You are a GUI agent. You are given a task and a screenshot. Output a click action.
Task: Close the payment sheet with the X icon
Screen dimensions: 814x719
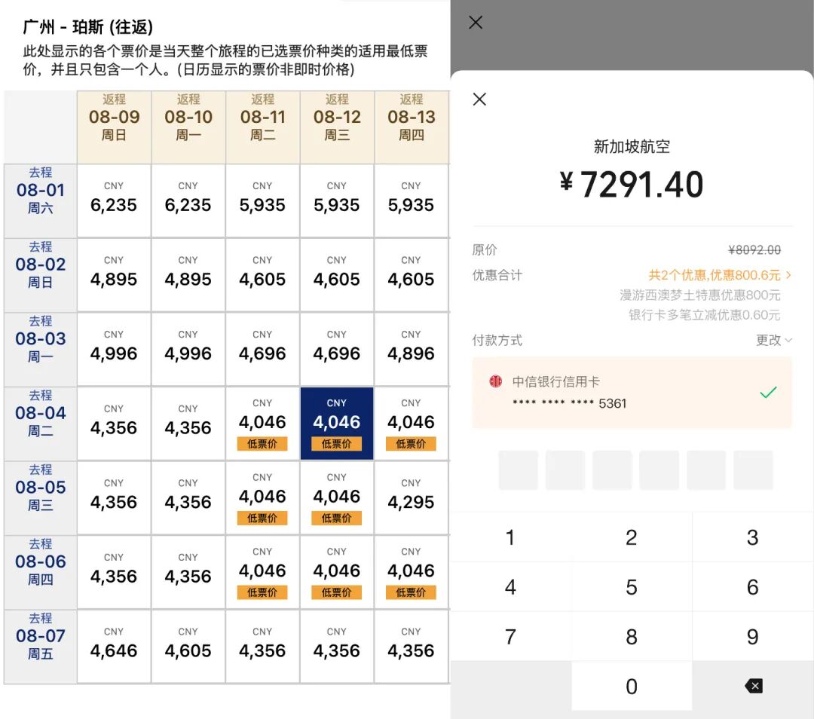point(479,99)
